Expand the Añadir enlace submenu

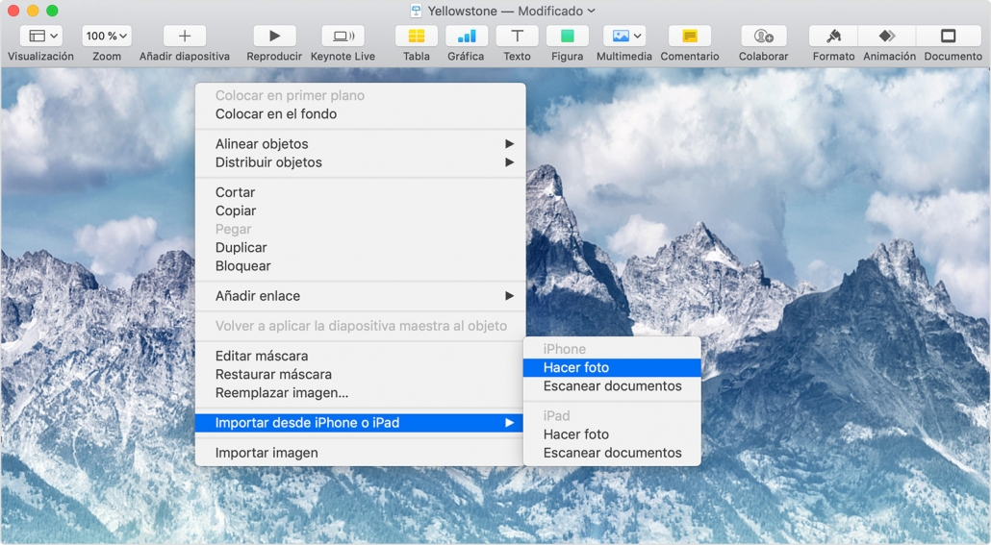coord(360,296)
